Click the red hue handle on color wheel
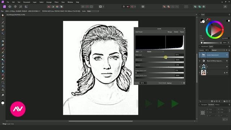This screenshot has height=130, width=231. (x=223, y=30)
